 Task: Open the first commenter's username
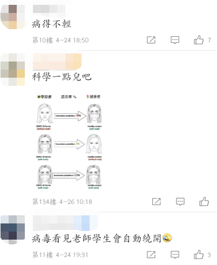(49, 9)
